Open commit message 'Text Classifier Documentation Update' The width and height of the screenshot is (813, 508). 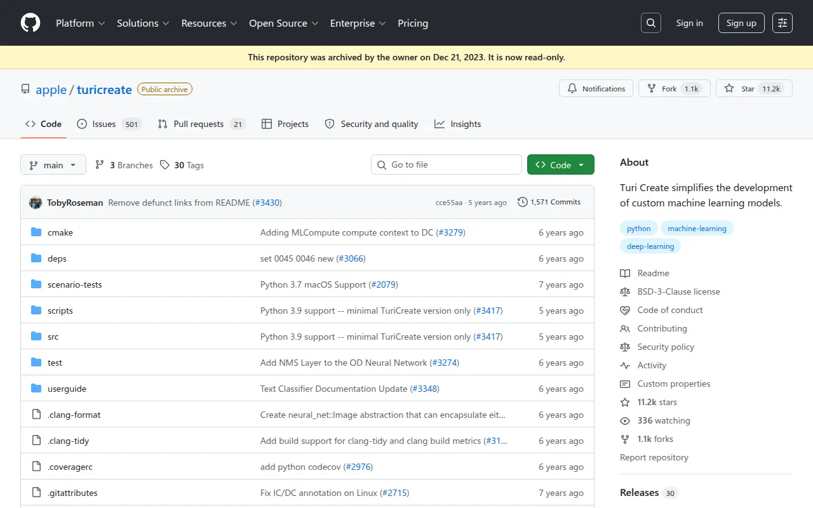pyautogui.click(x=333, y=389)
